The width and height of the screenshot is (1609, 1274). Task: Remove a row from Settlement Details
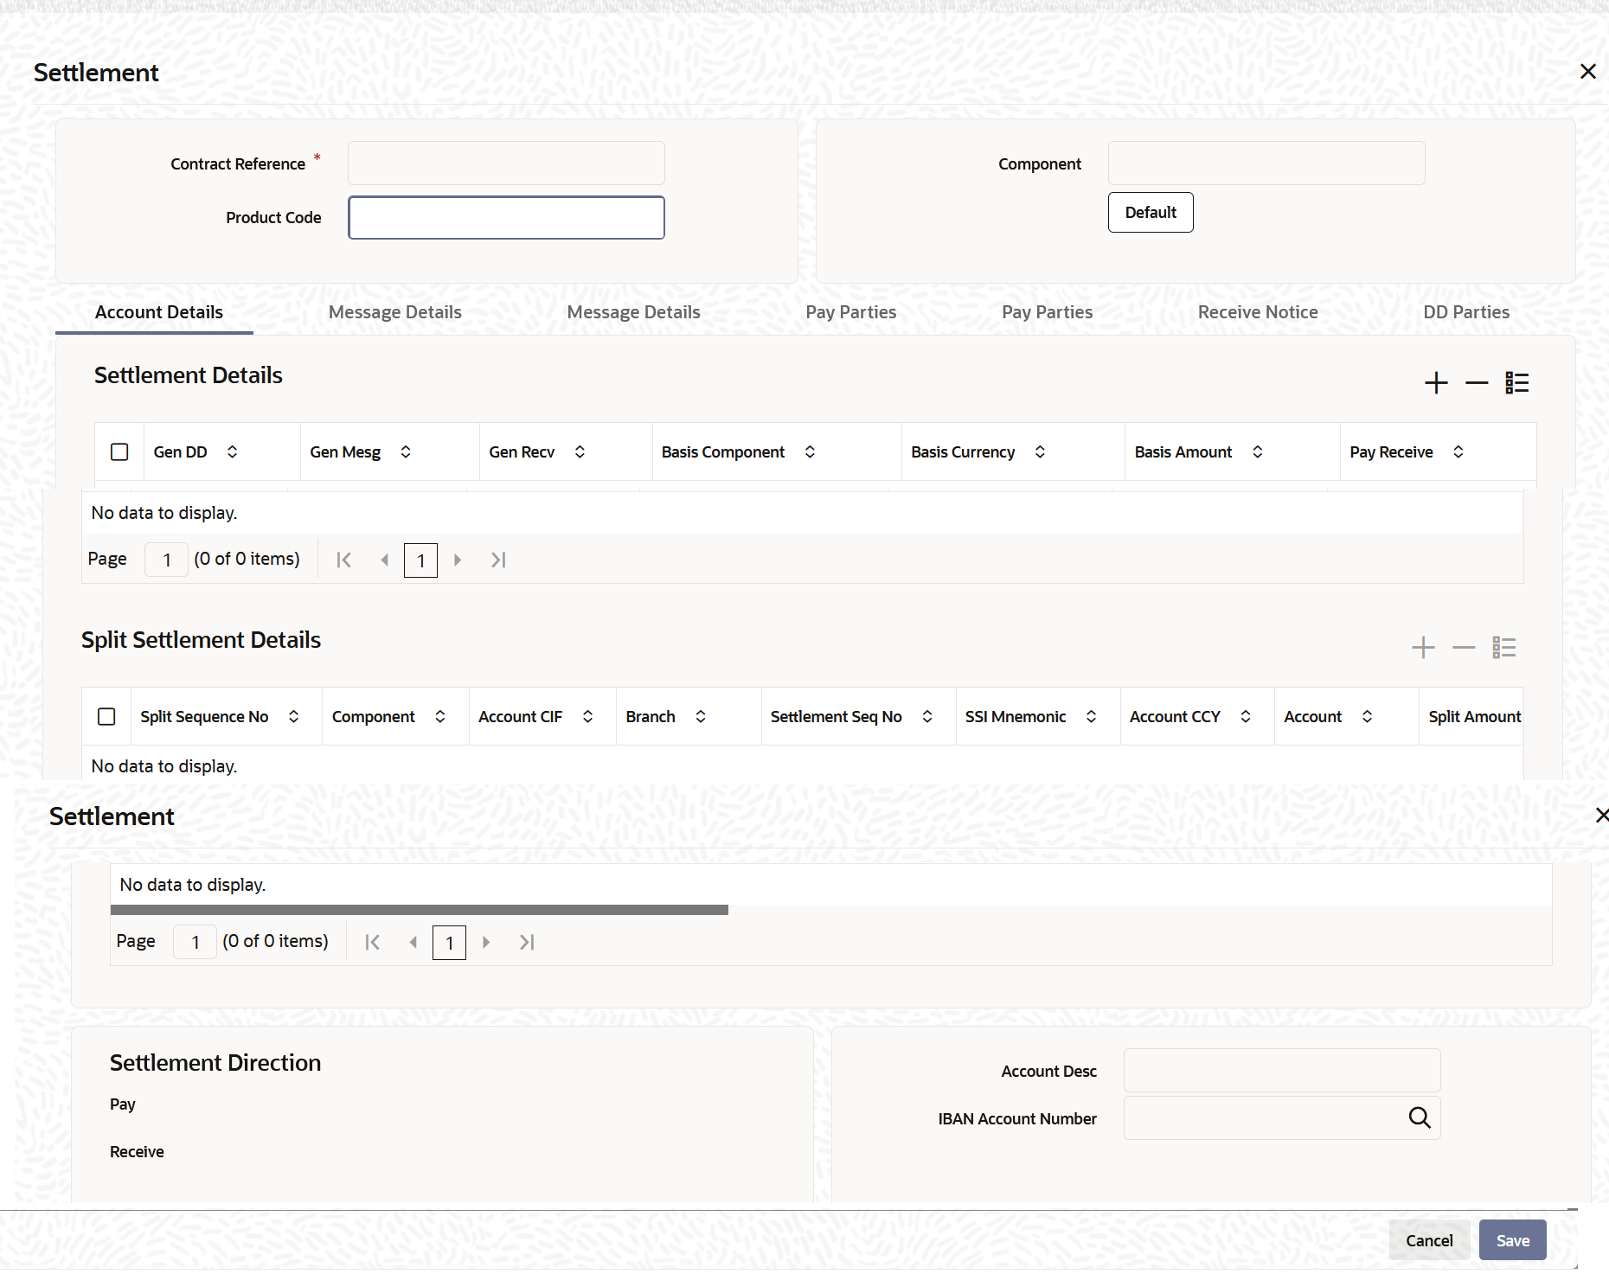1477,382
